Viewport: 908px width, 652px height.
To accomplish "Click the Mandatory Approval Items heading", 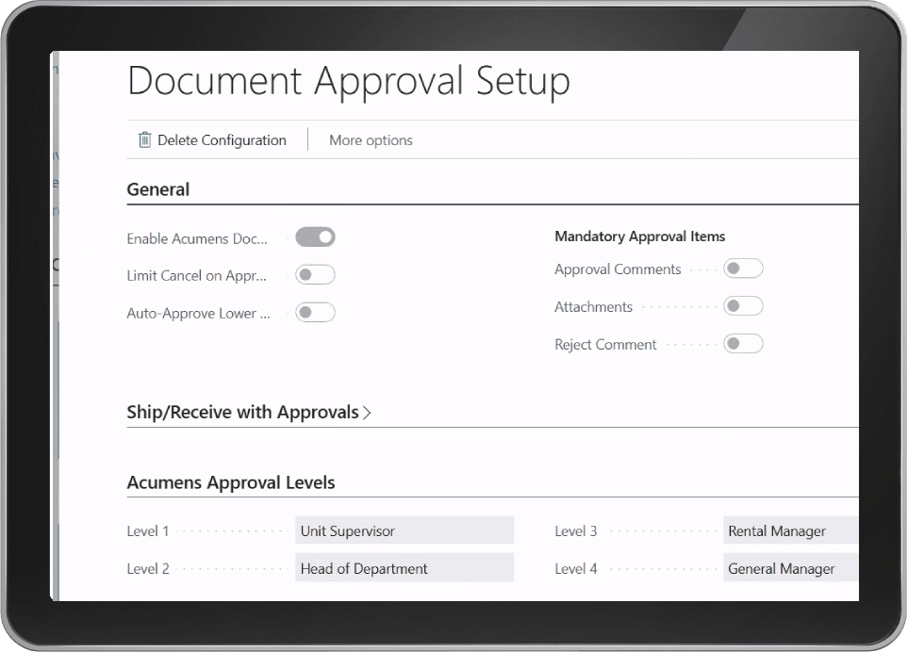I will coord(640,236).
